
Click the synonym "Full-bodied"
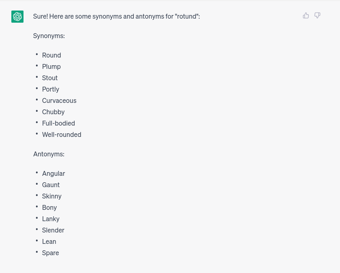(58, 123)
